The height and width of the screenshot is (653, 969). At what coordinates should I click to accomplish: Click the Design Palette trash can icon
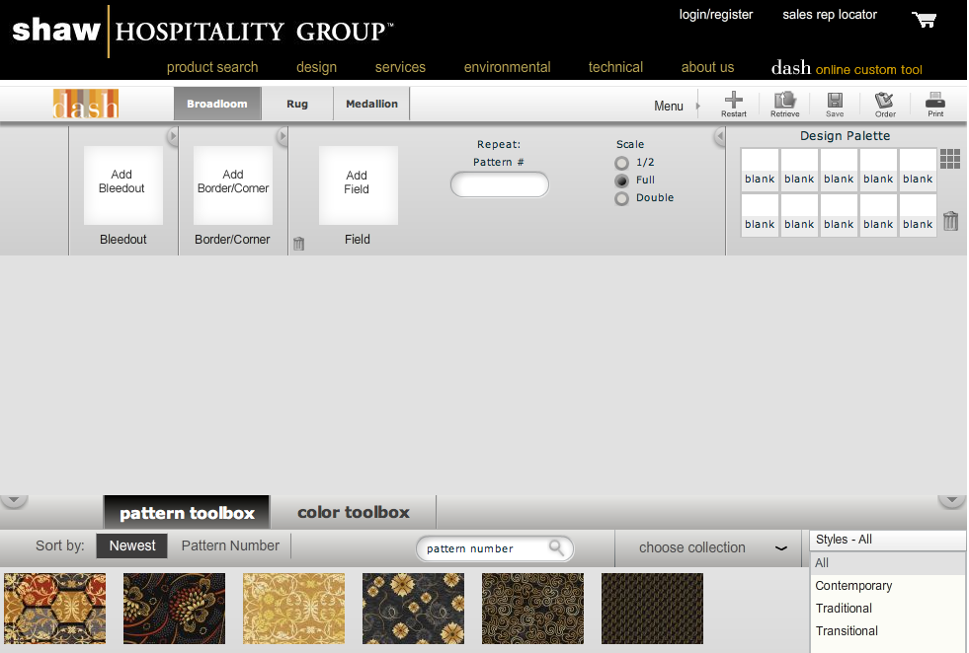pos(950,221)
